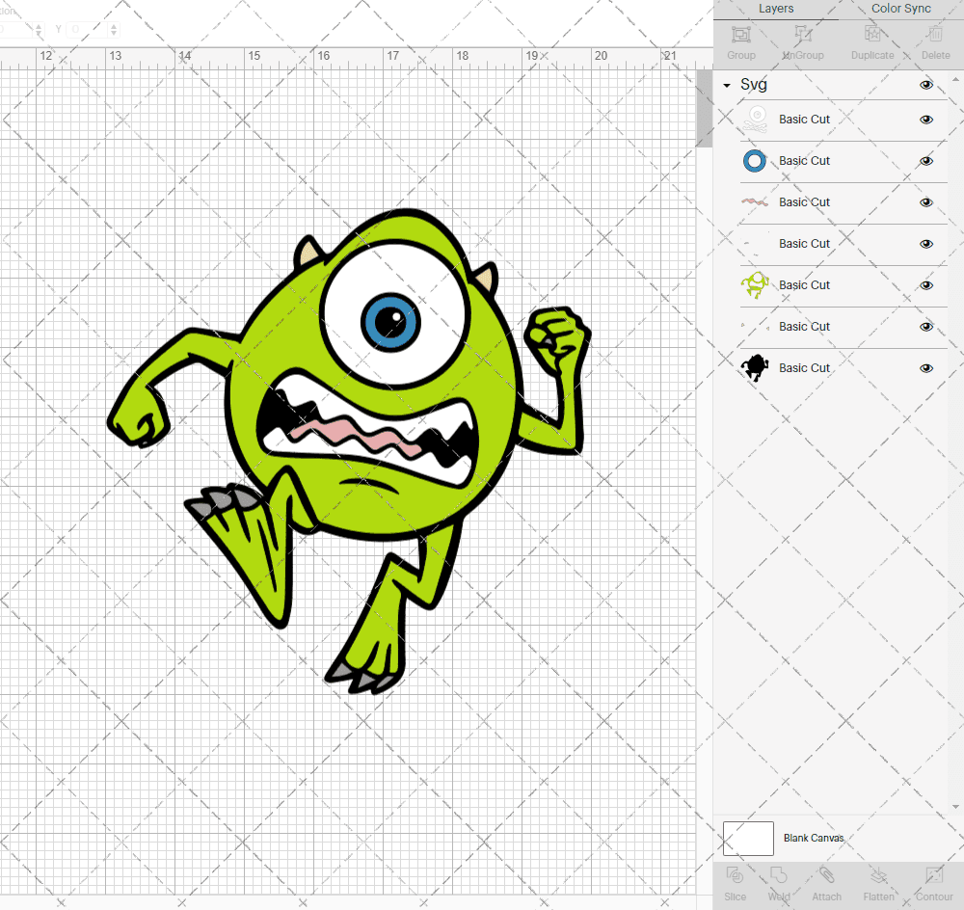Viewport: 964px width, 910px height.
Task: Select the Flatten tool
Action: click(x=878, y=875)
